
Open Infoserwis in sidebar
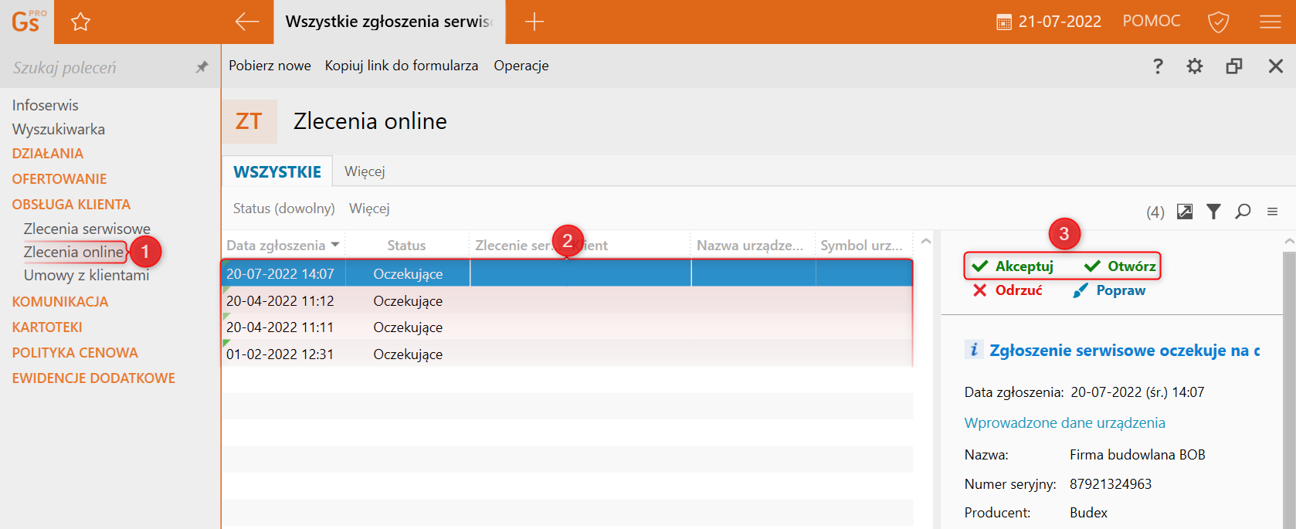click(45, 105)
